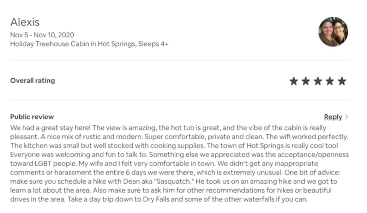367x213 pixels.
Task: Click the second rating star
Action: click(x=306, y=81)
